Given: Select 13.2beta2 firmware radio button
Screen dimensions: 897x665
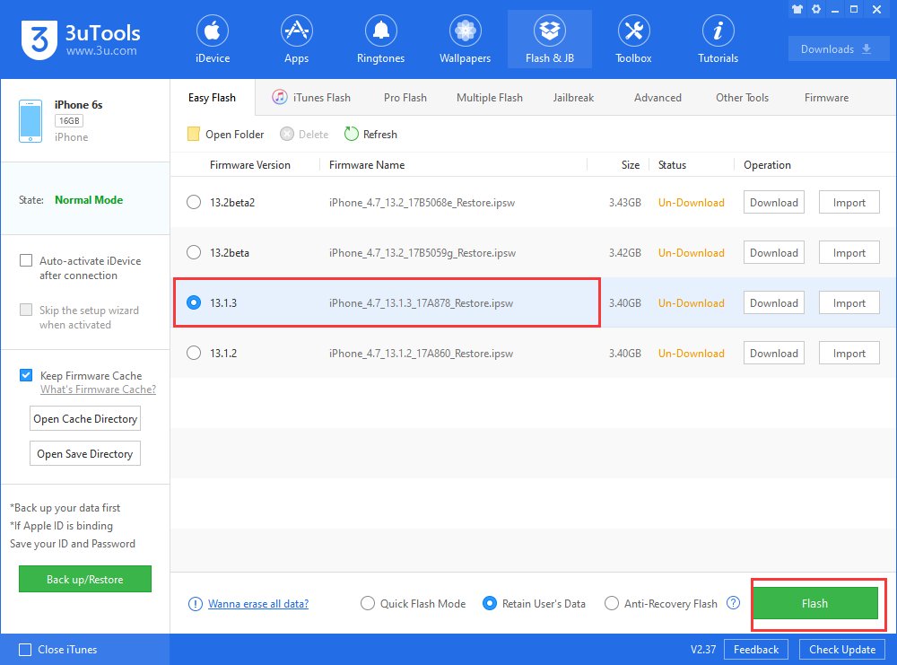Looking at the screenshot, I should pos(194,202).
